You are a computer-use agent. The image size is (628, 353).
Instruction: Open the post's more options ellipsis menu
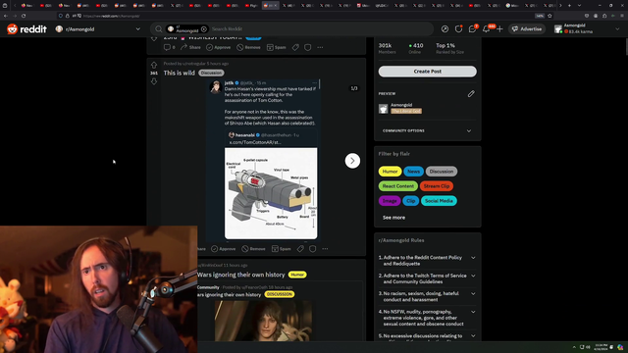[325, 248]
